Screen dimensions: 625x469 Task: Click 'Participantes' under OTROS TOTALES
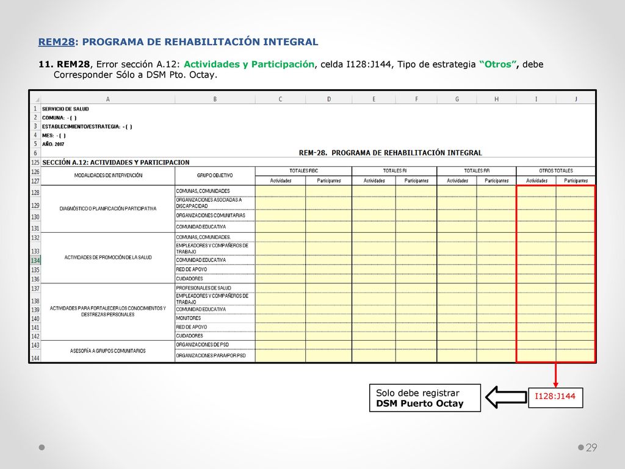(576, 181)
